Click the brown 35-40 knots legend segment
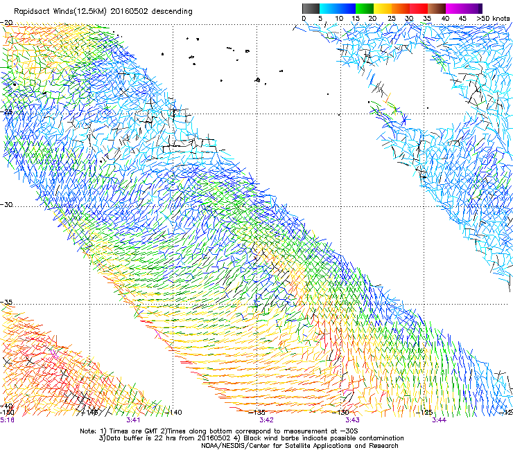 click(437, 8)
